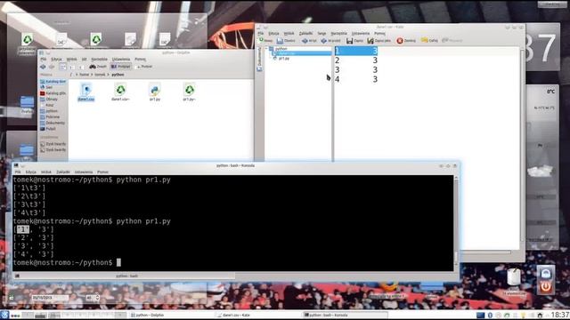Select python: bash tab in Konsole
Screen dimensions: 570x320
pos(124,276)
